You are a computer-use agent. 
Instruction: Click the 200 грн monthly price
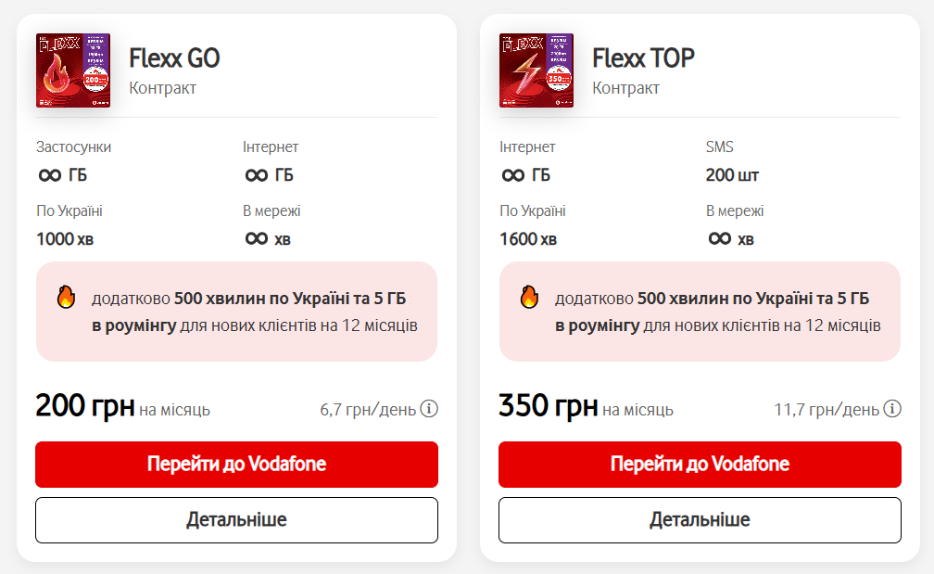tap(82, 405)
